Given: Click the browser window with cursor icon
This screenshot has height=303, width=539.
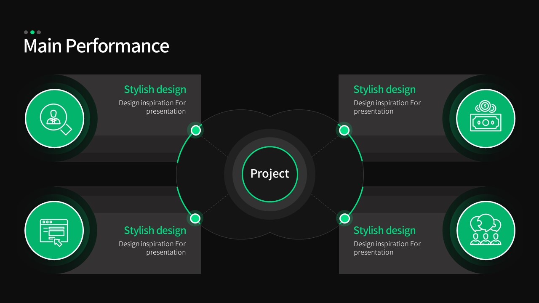Looking at the screenshot, I should [54, 232].
